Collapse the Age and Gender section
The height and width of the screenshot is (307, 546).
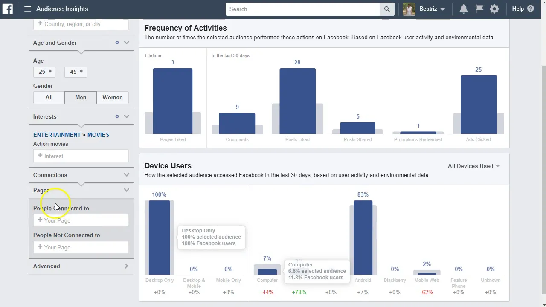pyautogui.click(x=127, y=43)
